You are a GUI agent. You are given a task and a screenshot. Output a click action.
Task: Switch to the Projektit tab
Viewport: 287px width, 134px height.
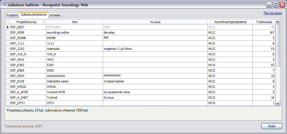(12, 15)
